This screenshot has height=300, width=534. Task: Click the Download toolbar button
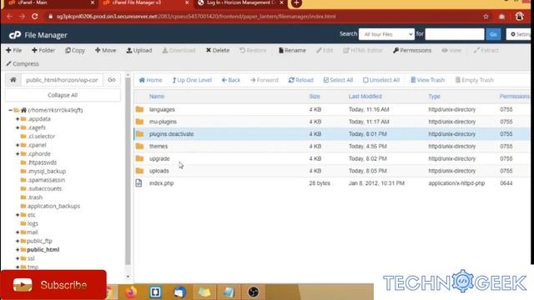click(179, 50)
